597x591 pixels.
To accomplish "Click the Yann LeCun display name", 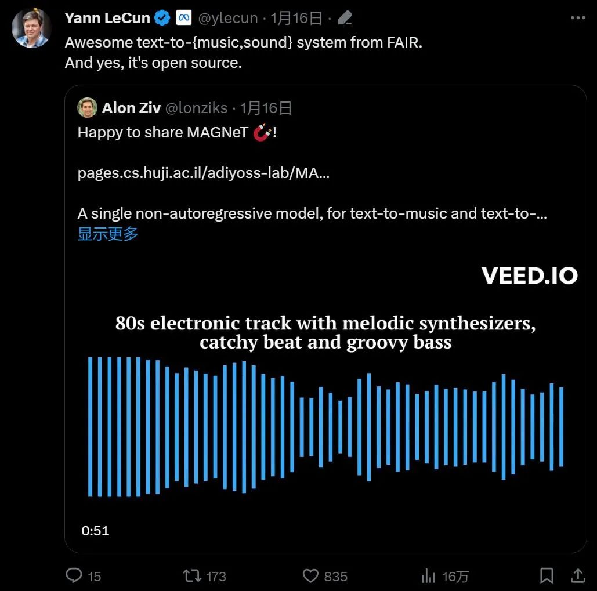I will 107,18.
